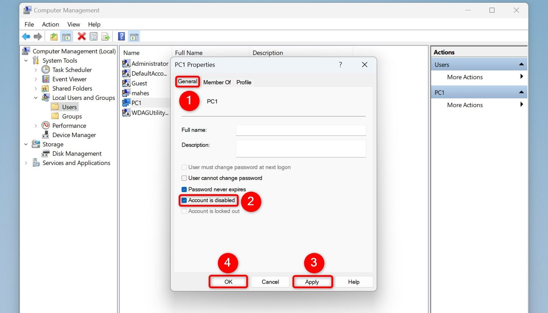Check User cannot change password box
Screen dimensions: 548x313
click(184, 178)
